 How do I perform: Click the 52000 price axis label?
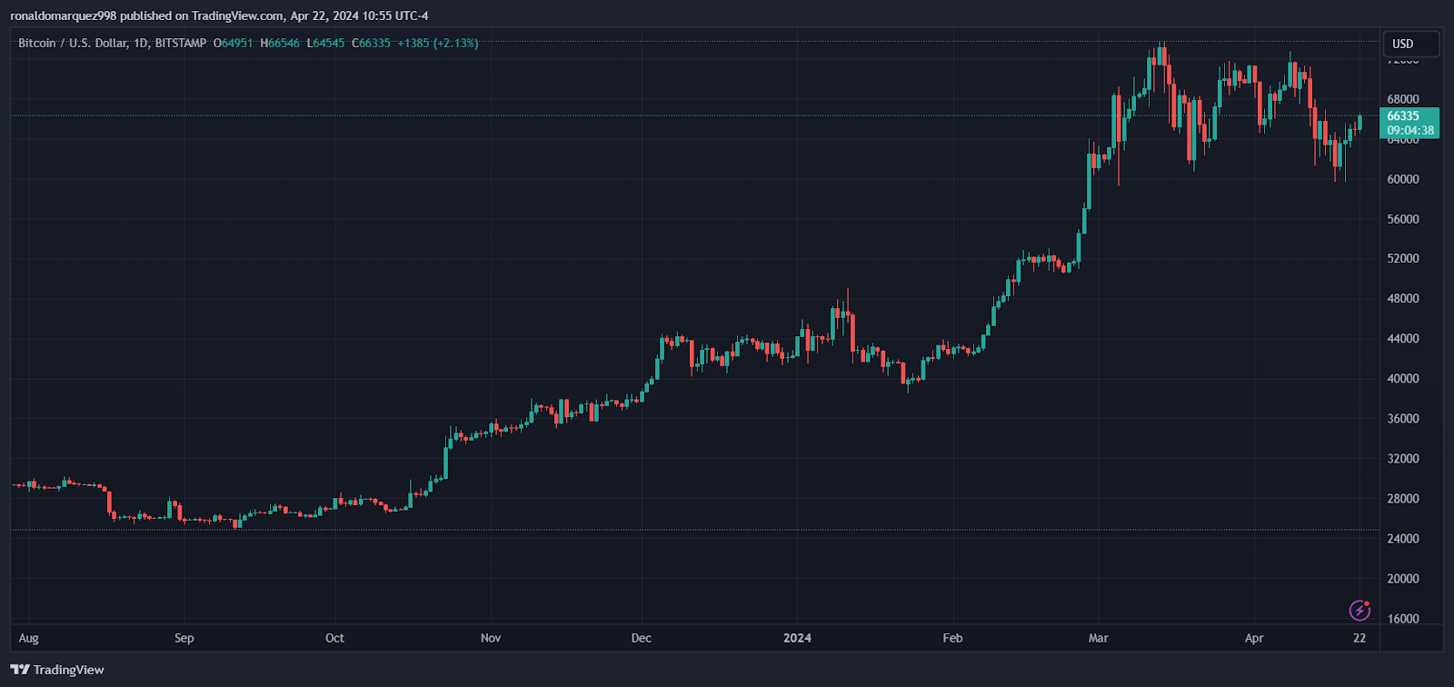coord(1403,259)
